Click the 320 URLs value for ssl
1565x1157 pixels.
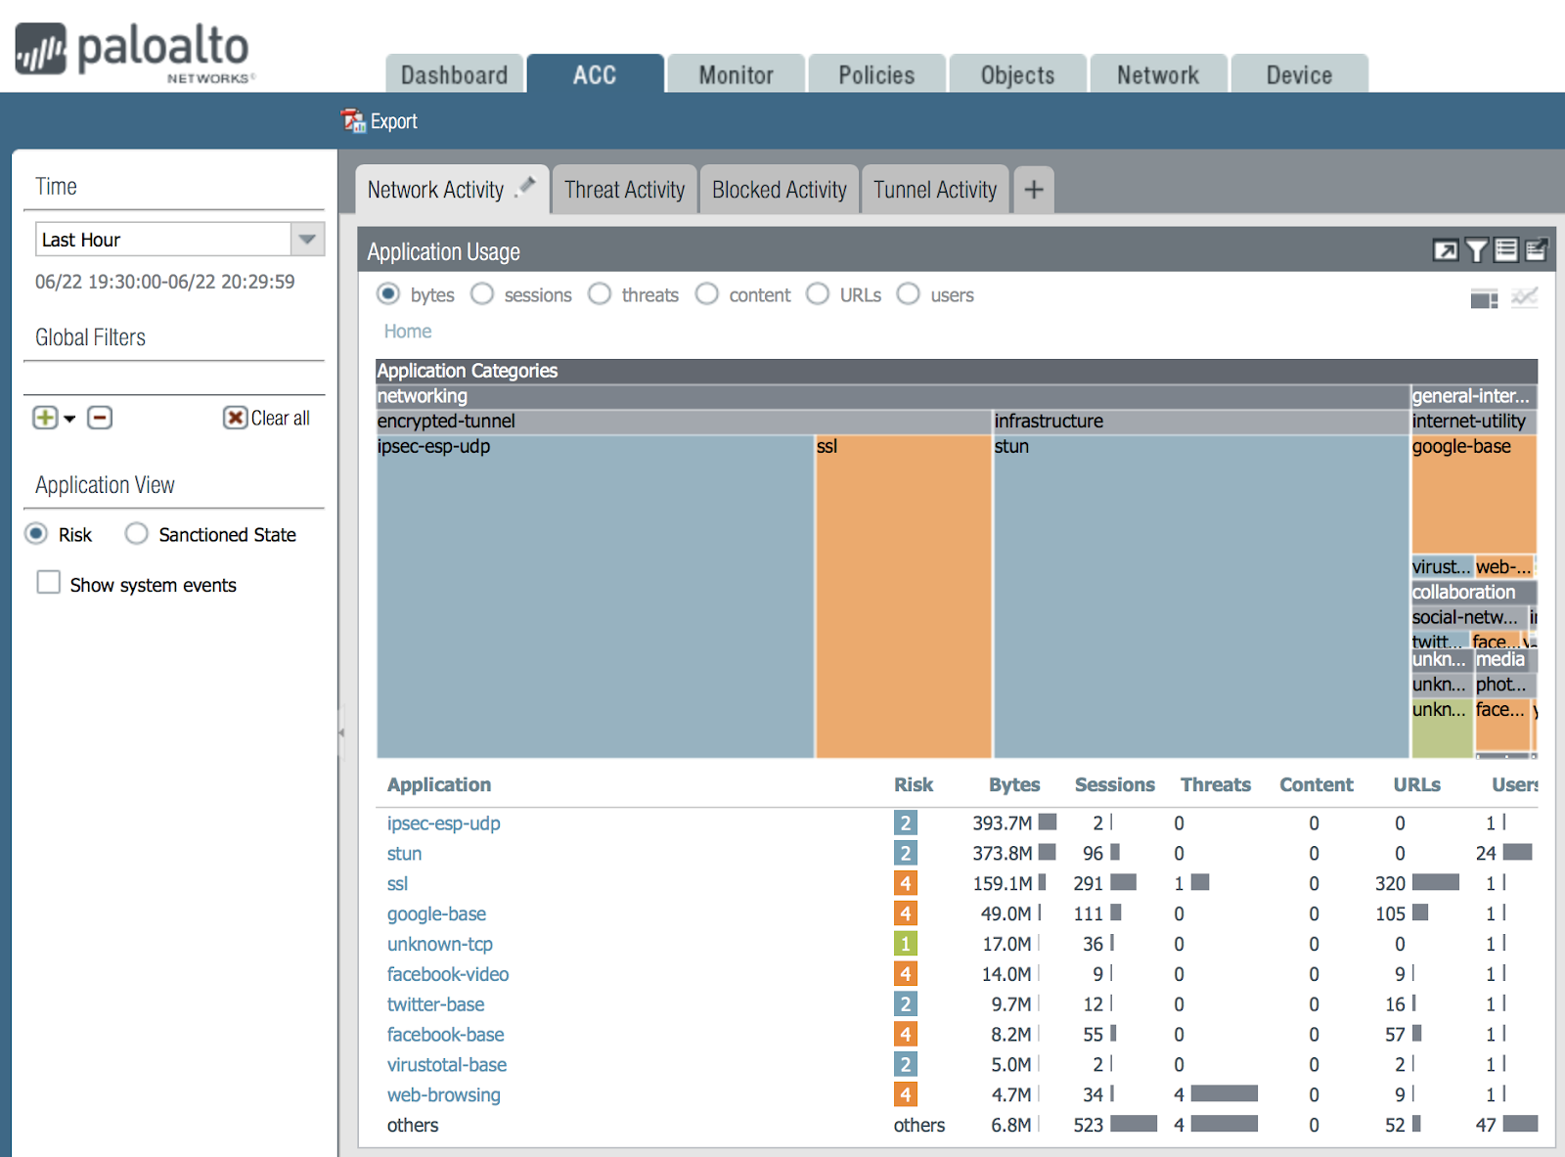coord(1390,883)
